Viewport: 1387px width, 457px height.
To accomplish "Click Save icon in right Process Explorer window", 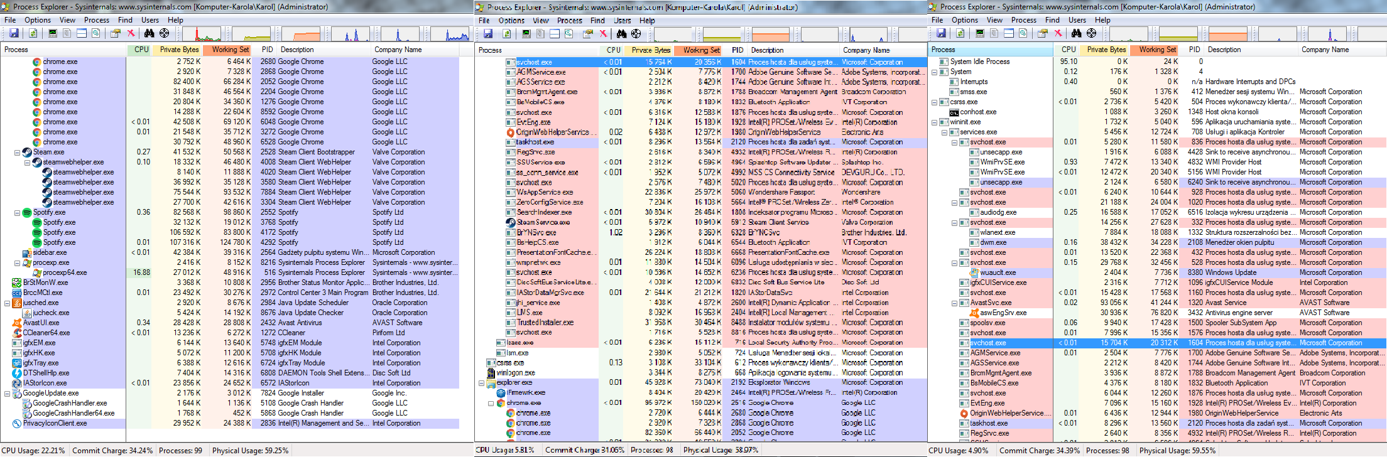I will coord(941,33).
